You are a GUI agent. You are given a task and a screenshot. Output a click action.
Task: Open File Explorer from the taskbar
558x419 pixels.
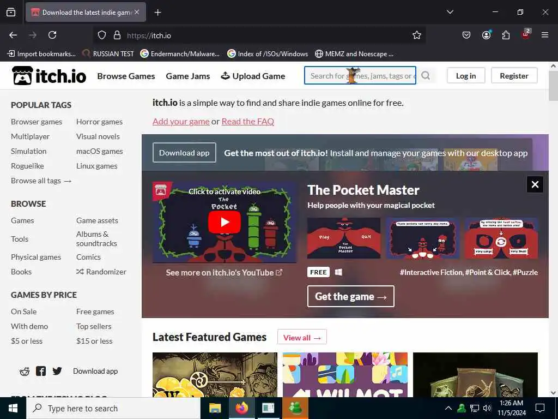coord(215,408)
